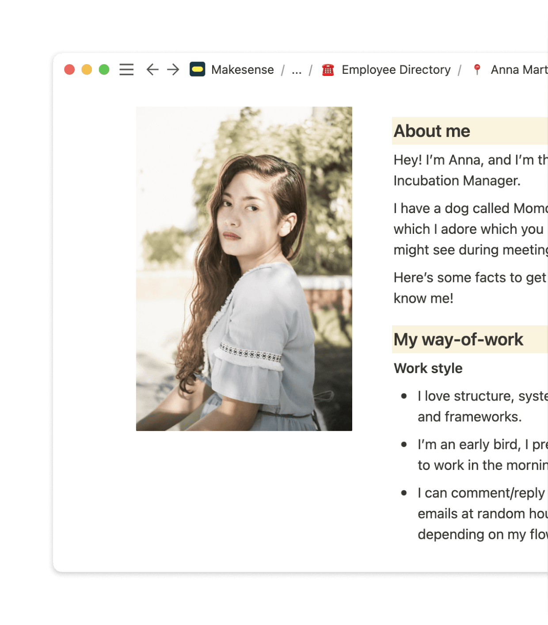Open the Makesense breadcrumb link
The image size is (548, 625).
click(242, 70)
